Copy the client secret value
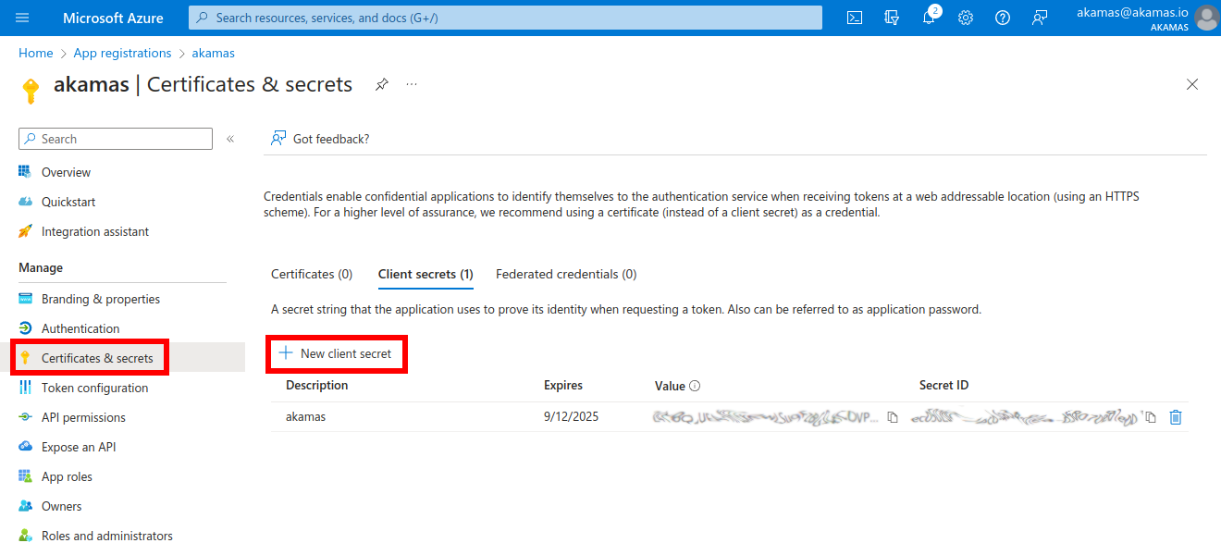Viewport: 1221px width, 543px height. 893,417
